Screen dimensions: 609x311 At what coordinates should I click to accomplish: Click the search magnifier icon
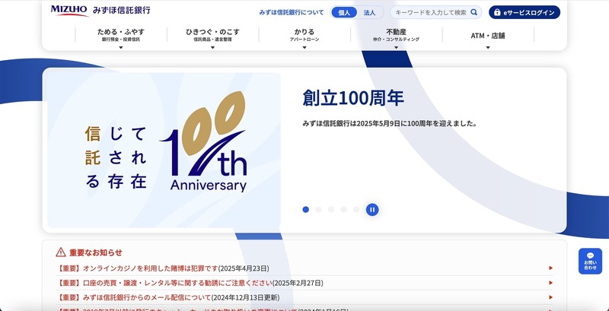pos(474,12)
